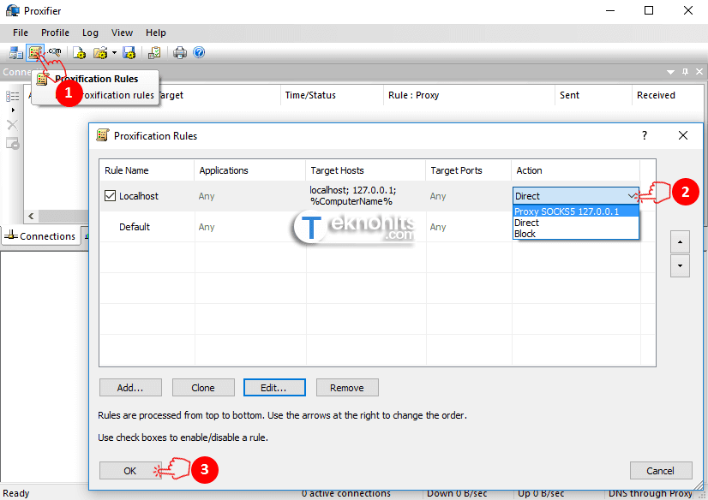Click the Clone button
Screen dimensions: 708x500
pyautogui.click(x=203, y=388)
